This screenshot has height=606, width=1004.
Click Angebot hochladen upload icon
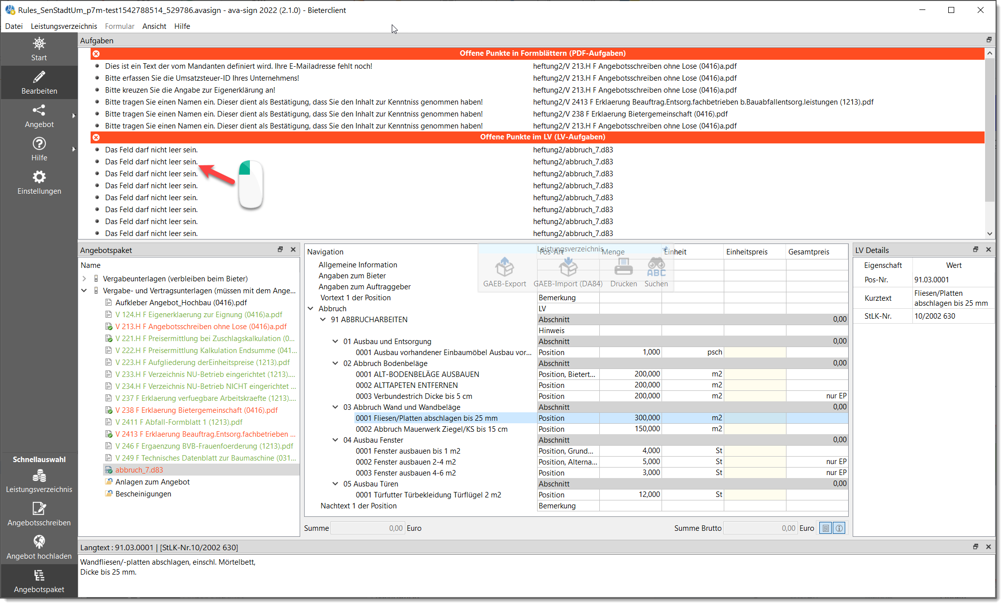pos(39,542)
